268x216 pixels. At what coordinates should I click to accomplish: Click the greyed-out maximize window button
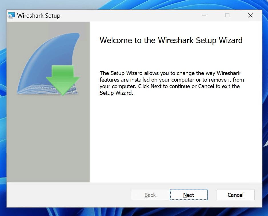pos(227,15)
